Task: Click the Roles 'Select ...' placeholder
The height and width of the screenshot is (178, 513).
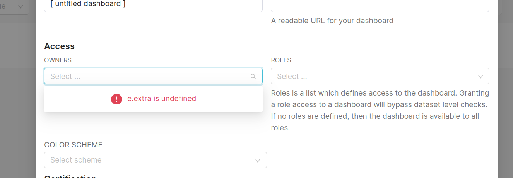Action: (292, 77)
